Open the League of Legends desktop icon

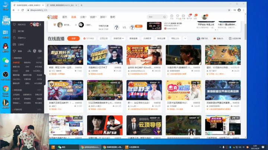coord(6,104)
